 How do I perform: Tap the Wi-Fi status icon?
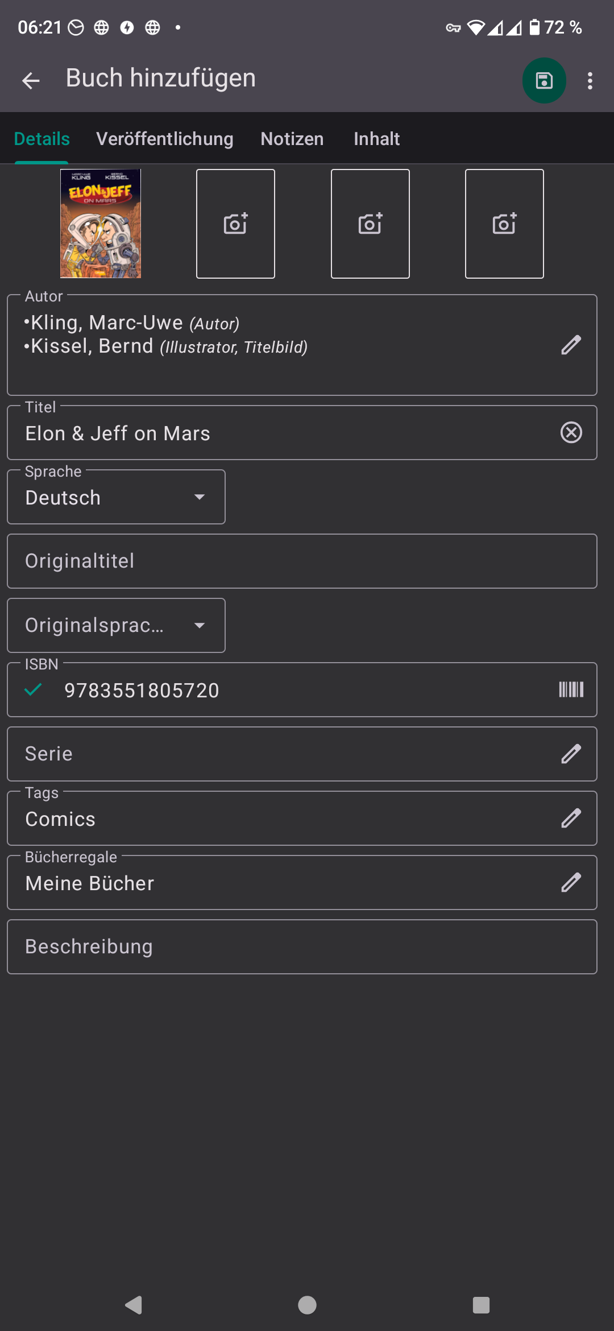(476, 27)
